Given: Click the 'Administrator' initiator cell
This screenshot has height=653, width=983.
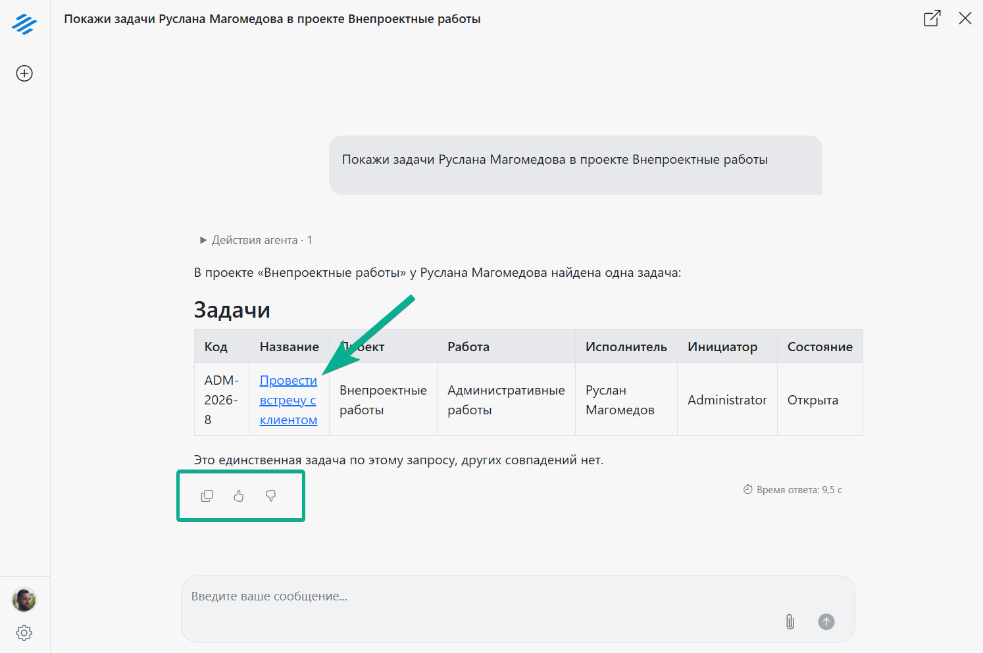Looking at the screenshot, I should 727,400.
